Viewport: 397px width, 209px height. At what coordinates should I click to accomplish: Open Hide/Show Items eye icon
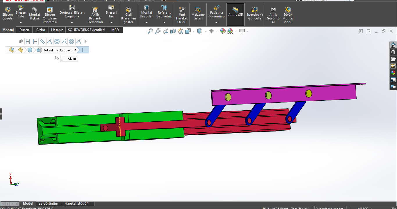click(x=211, y=31)
